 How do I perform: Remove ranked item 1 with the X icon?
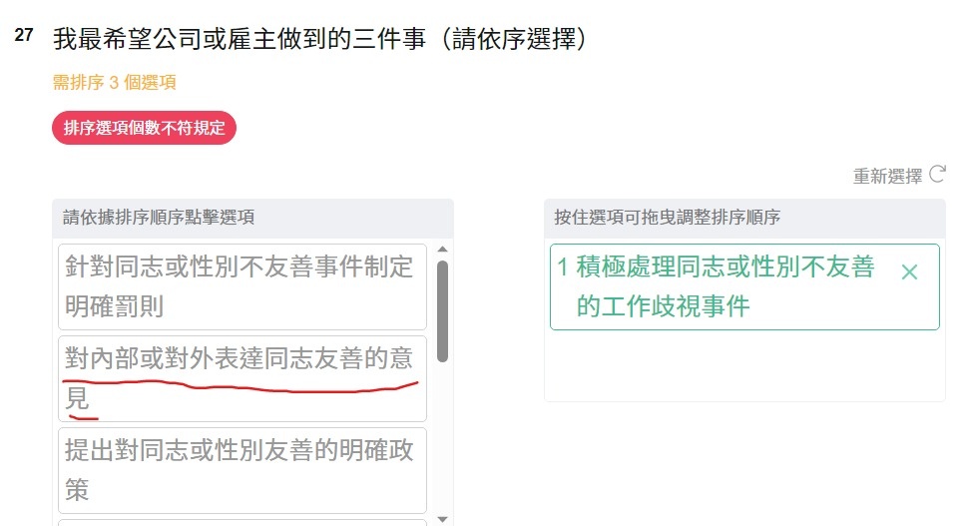[910, 272]
